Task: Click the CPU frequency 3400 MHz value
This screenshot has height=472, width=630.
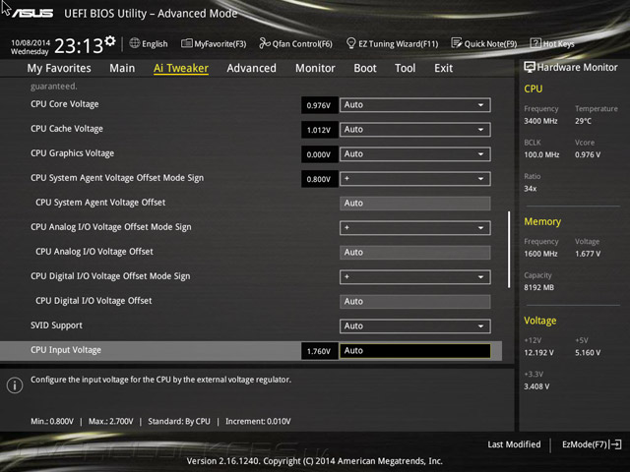Action: 540,121
